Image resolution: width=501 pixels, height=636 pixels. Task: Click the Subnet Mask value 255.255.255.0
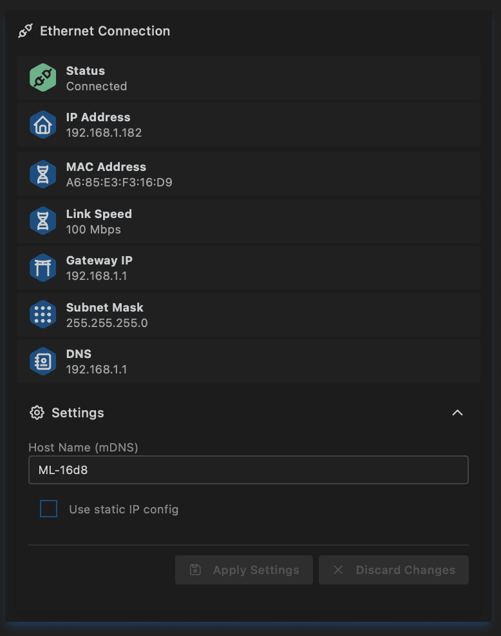tap(107, 323)
